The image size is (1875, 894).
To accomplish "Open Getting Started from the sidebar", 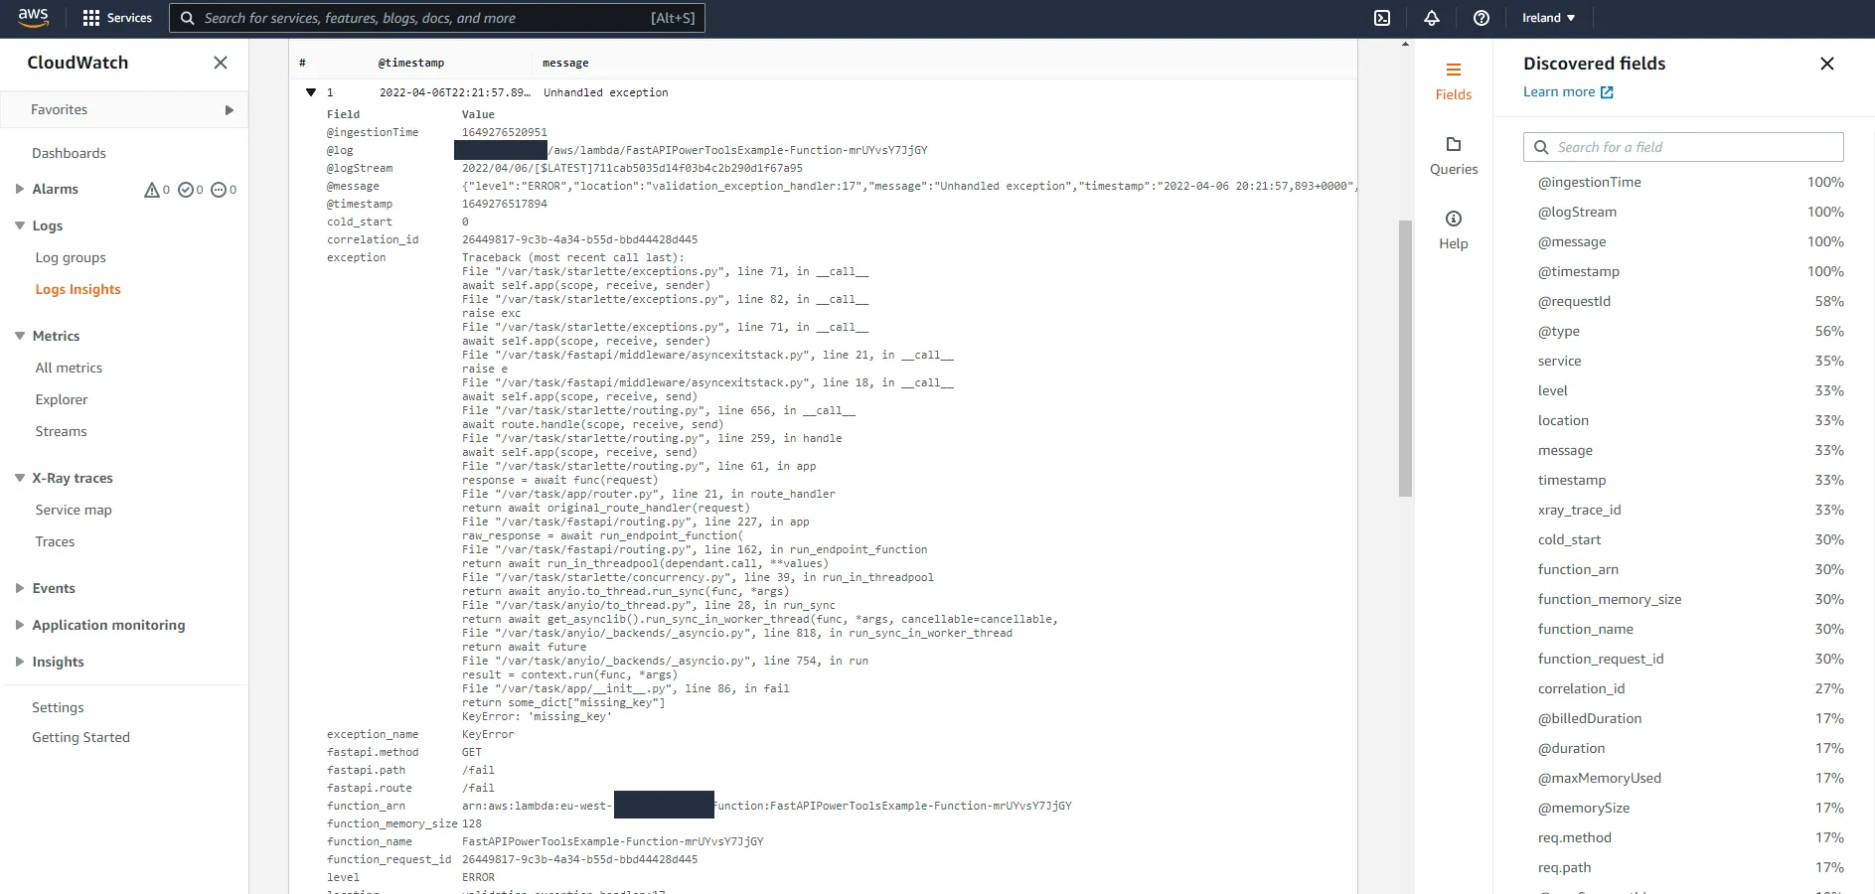I will click(81, 737).
